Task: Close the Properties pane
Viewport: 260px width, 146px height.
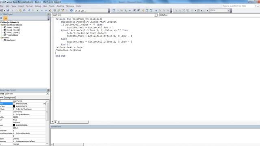Action: click(x=48, y=90)
